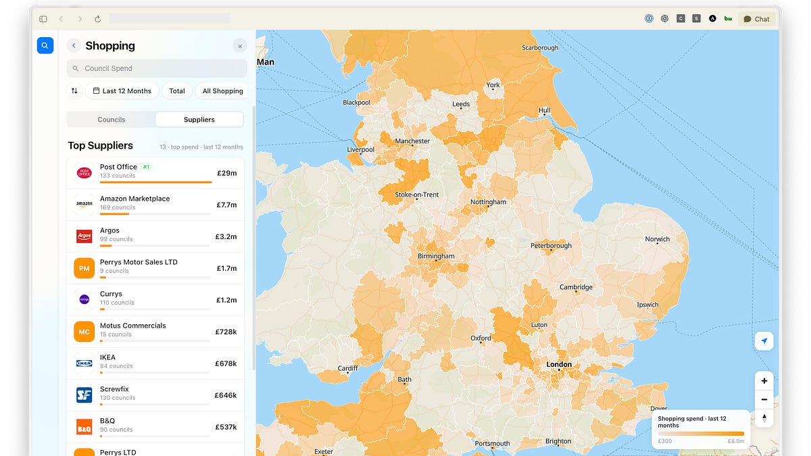The image size is (811, 456).
Task: Click the browser back arrow
Action: click(x=61, y=19)
